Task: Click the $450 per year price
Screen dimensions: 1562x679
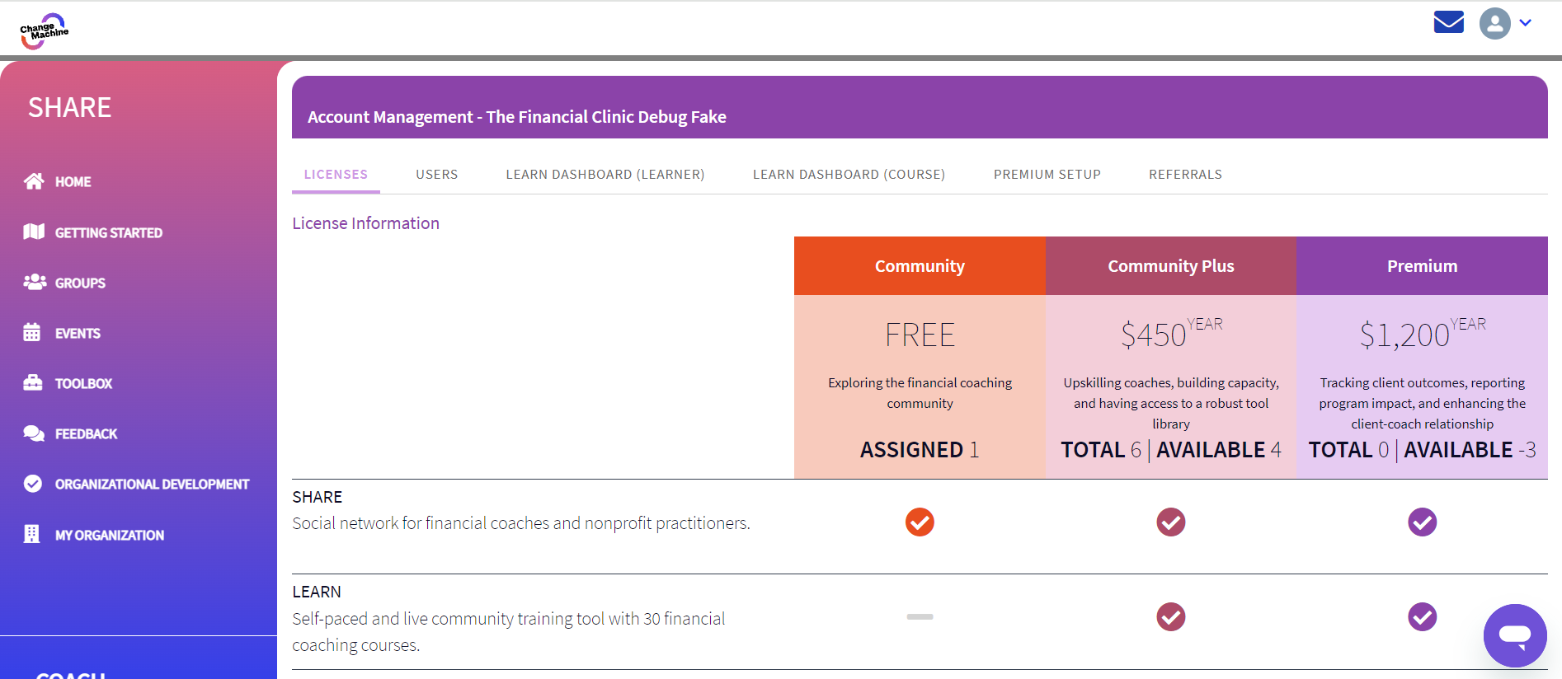Action: tap(1171, 333)
